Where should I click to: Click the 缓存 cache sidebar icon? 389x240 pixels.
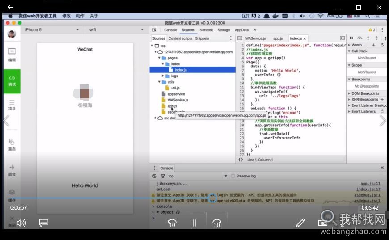coord(12,195)
